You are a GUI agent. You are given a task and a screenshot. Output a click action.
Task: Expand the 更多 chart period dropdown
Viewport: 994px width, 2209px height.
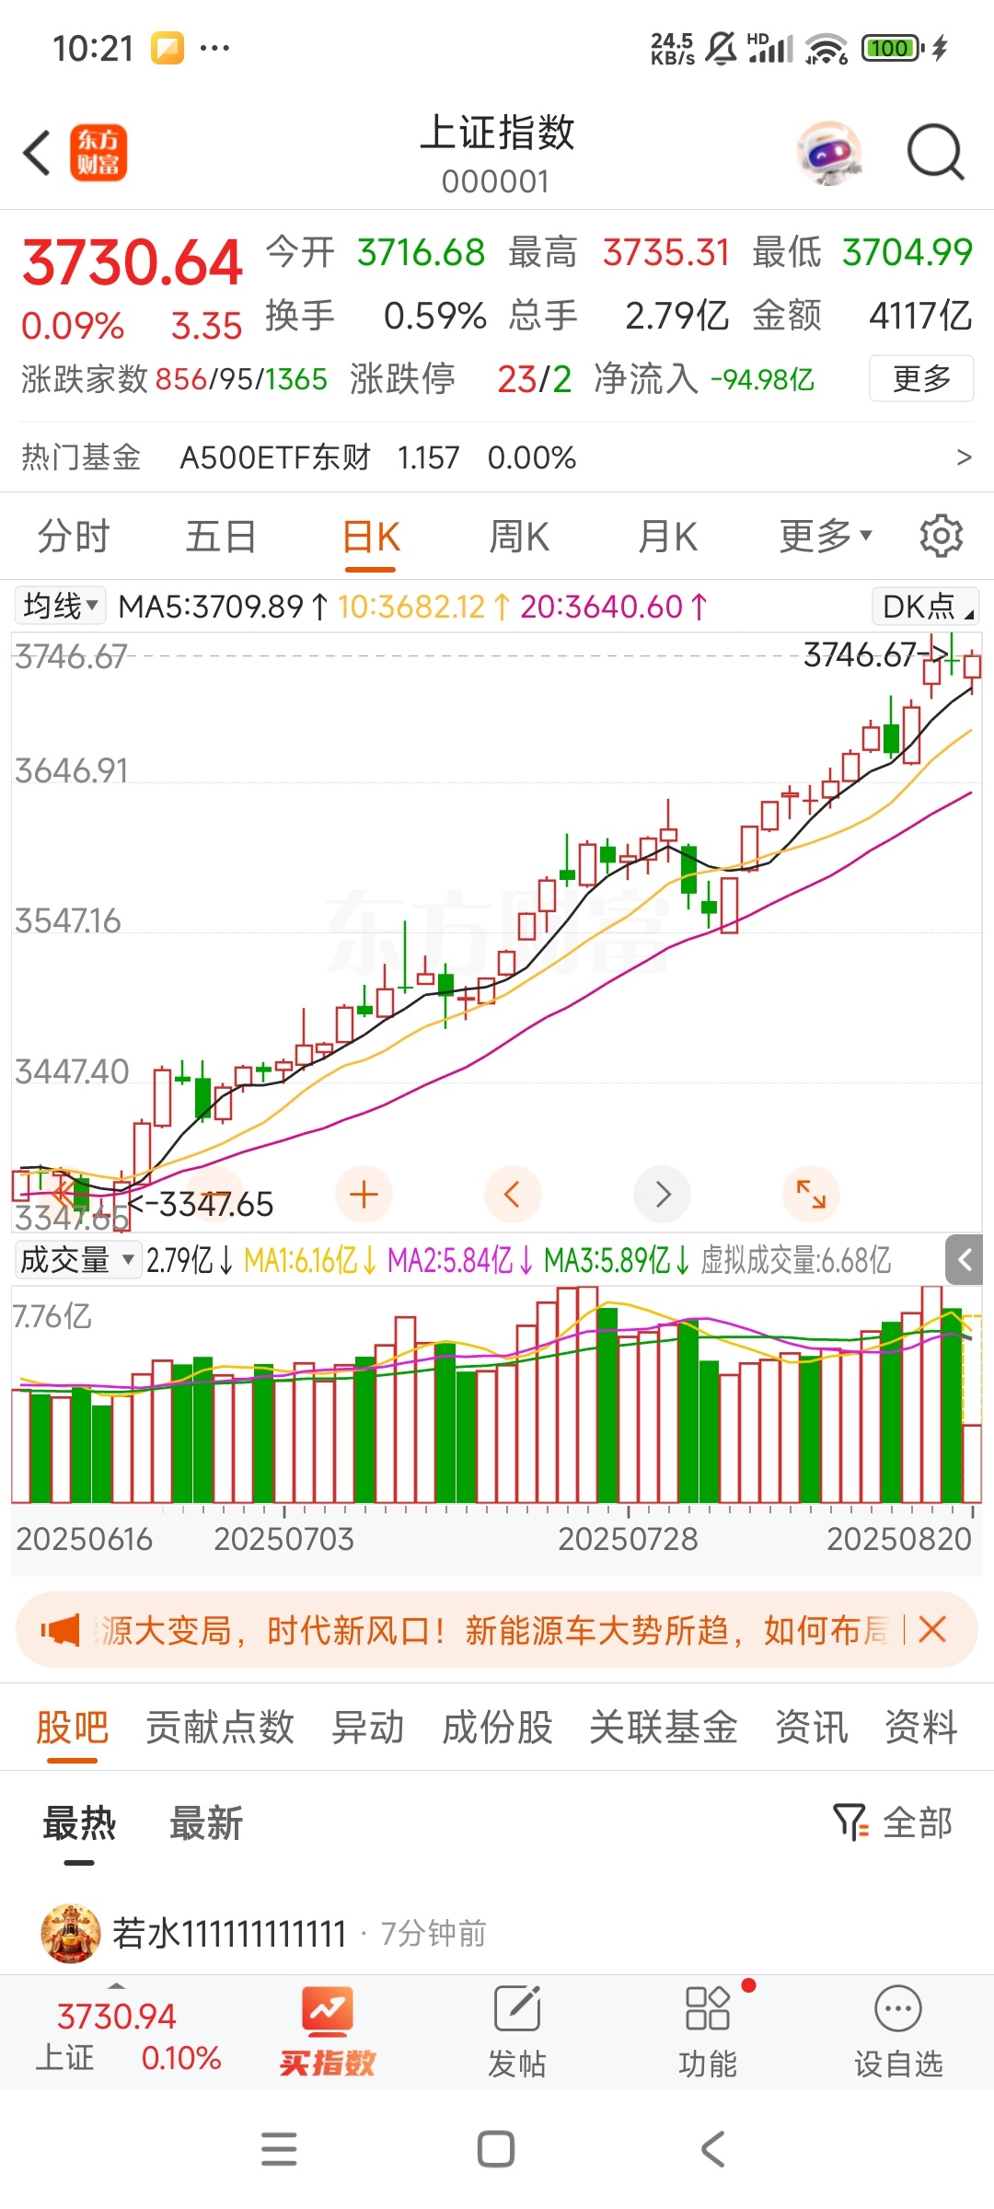(826, 536)
